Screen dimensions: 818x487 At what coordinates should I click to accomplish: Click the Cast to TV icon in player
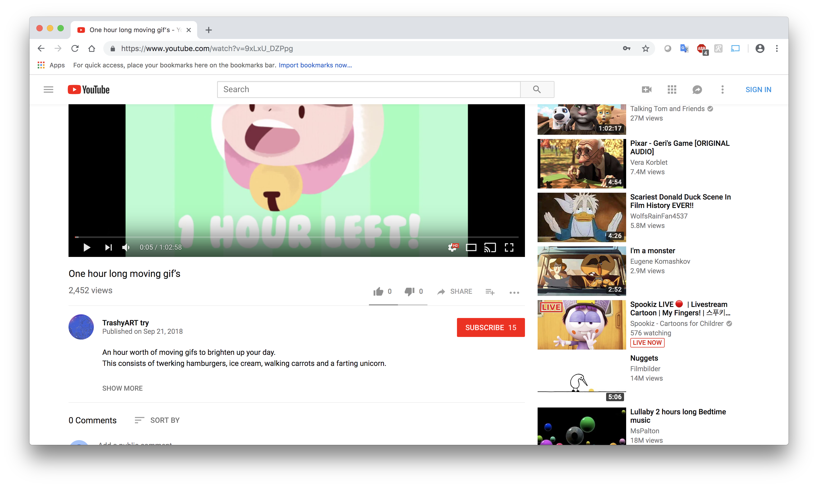[x=490, y=247]
